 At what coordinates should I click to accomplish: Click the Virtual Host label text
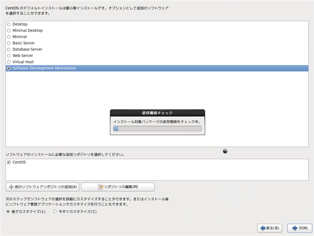pos(23,62)
